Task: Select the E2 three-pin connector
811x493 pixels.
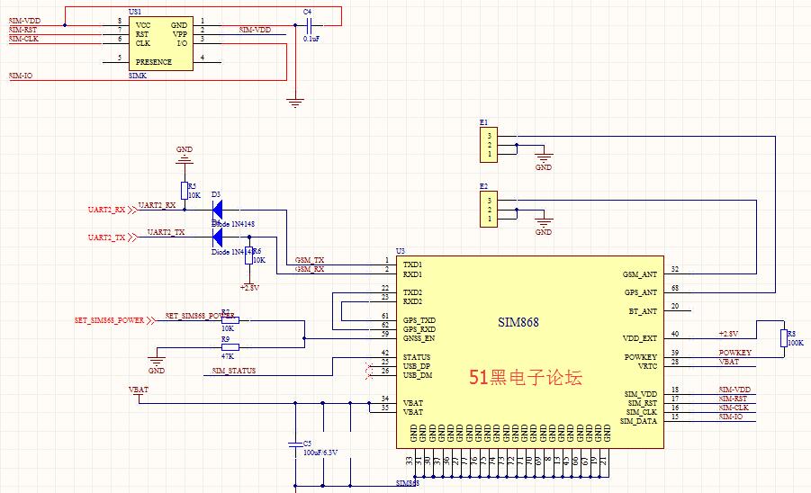Action: [x=489, y=210]
